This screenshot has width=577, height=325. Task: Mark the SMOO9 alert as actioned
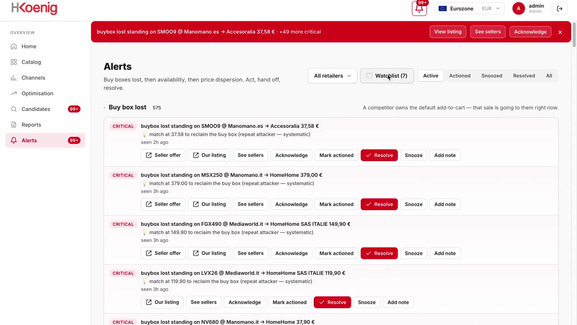336,155
